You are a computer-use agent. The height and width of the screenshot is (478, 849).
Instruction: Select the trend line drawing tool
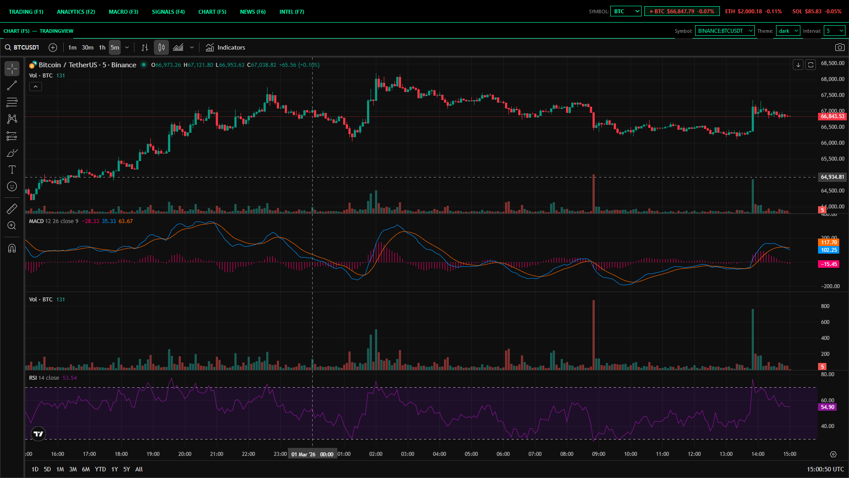click(12, 85)
